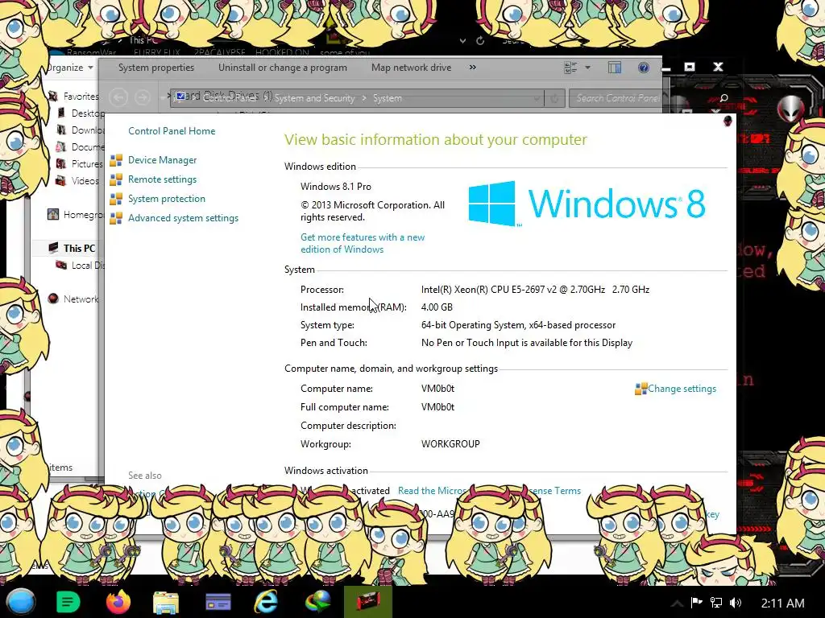Open the Organize dropdown in Explorer

point(70,68)
